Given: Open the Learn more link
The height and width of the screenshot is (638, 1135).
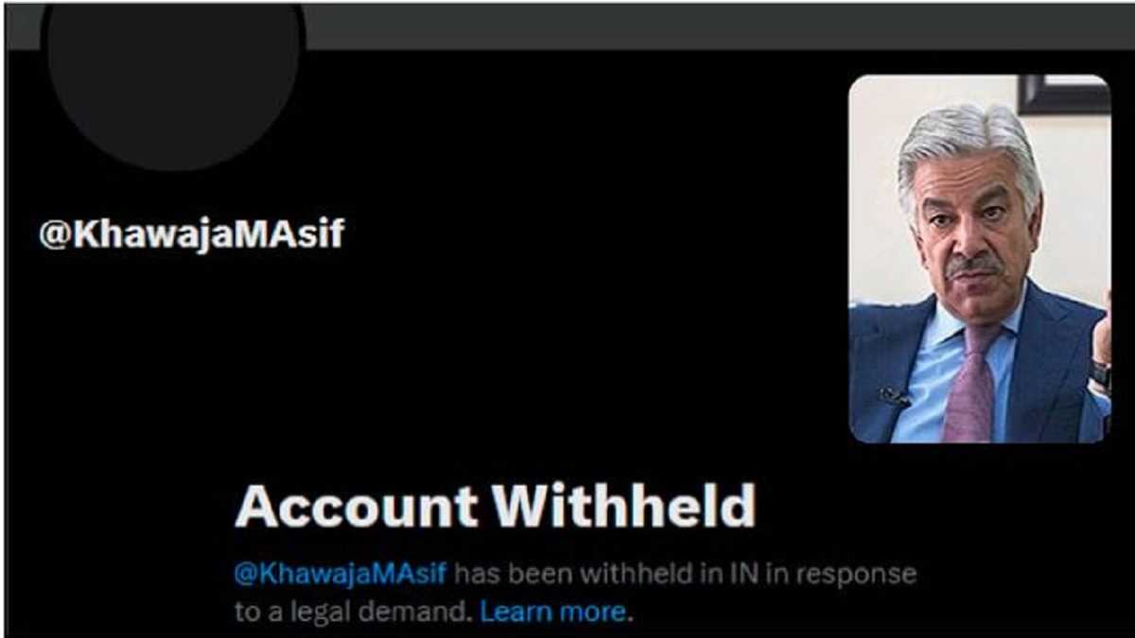Looking at the screenshot, I should pos(552,612).
